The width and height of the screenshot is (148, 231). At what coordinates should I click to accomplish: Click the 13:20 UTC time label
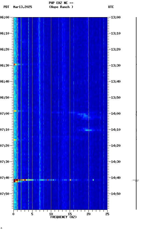tap(116, 49)
